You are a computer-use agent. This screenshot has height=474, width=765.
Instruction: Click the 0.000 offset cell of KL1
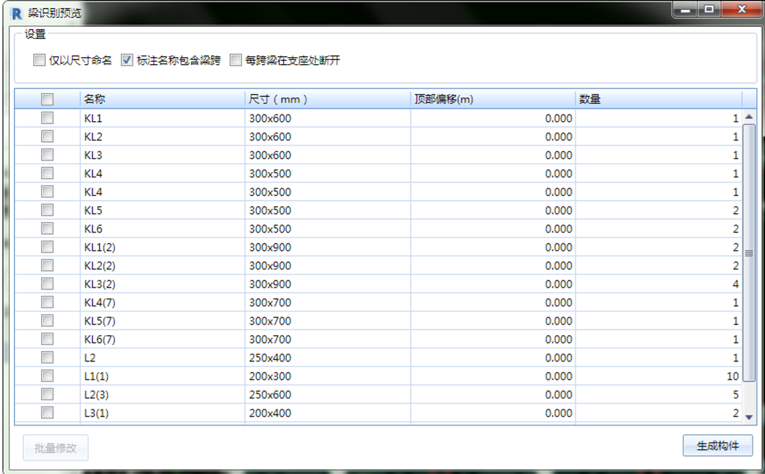493,118
